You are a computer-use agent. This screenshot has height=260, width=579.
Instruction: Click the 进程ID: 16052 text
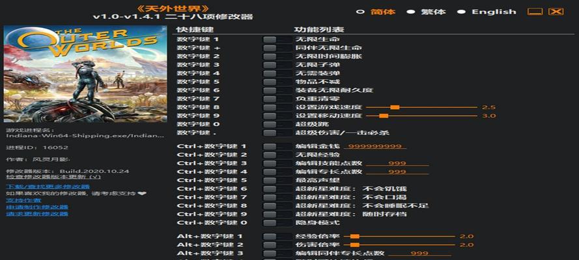pos(37,148)
